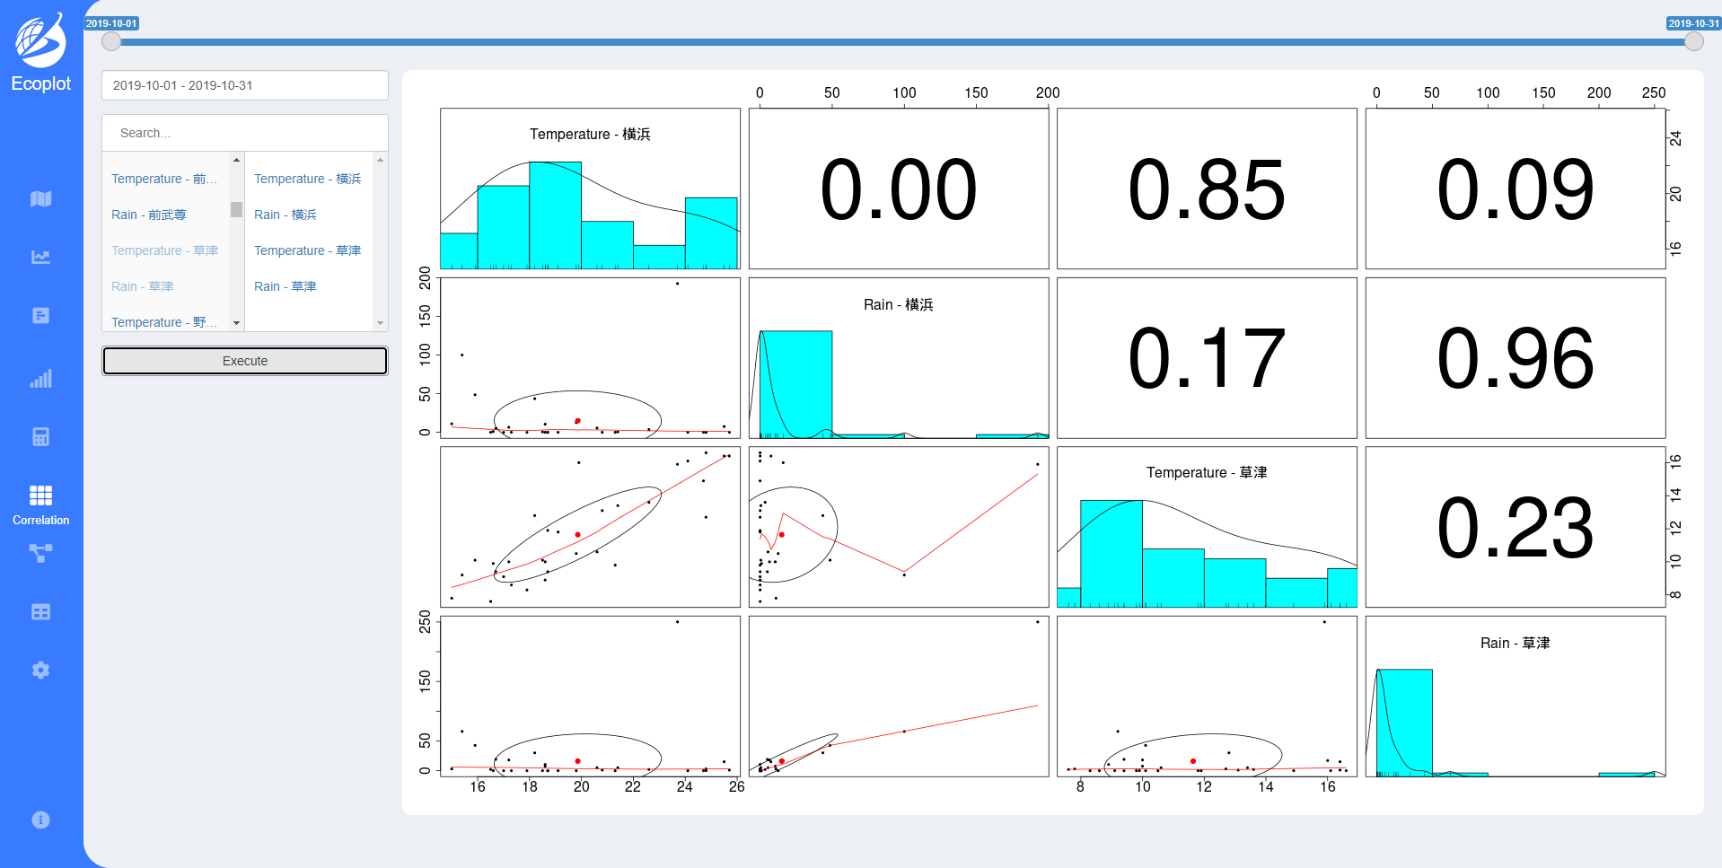
Task: Open the settings gear icon
Action: coord(40,671)
